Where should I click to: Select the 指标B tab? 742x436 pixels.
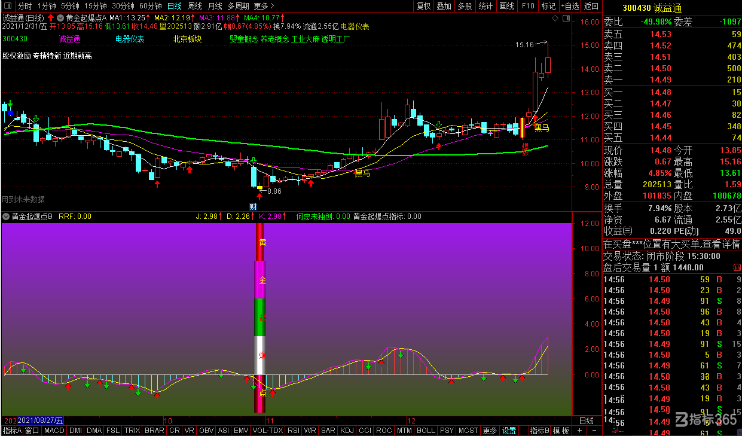540,431
